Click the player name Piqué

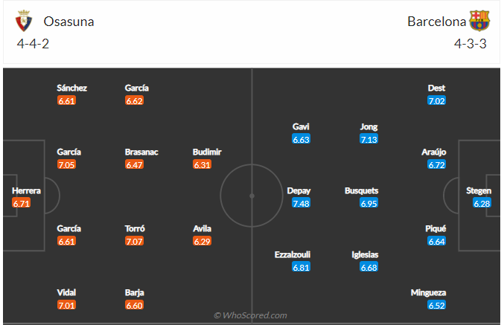436,228
